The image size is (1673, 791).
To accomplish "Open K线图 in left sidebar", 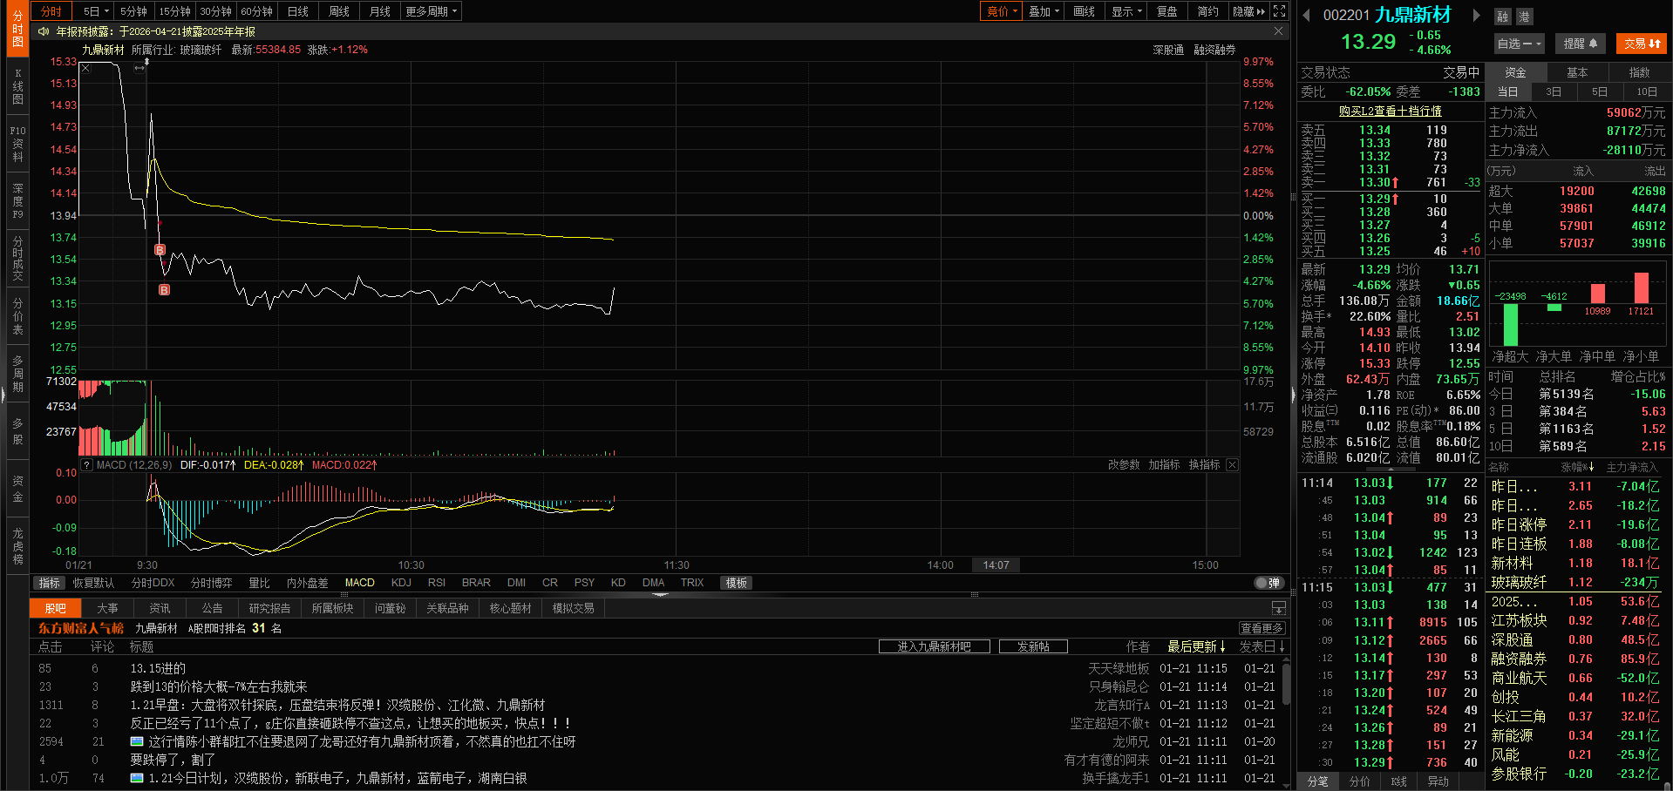I will (x=17, y=87).
